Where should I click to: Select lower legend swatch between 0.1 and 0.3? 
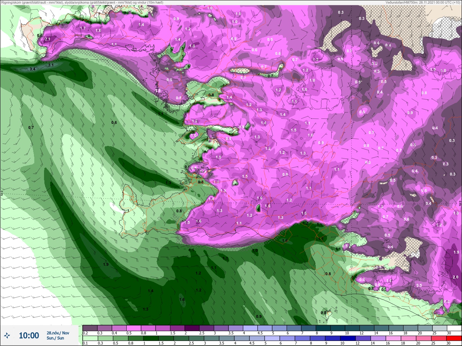coord(90,338)
